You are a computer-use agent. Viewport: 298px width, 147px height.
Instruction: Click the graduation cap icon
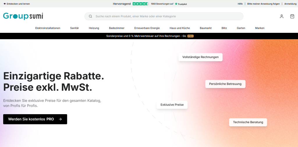pos(4,4)
